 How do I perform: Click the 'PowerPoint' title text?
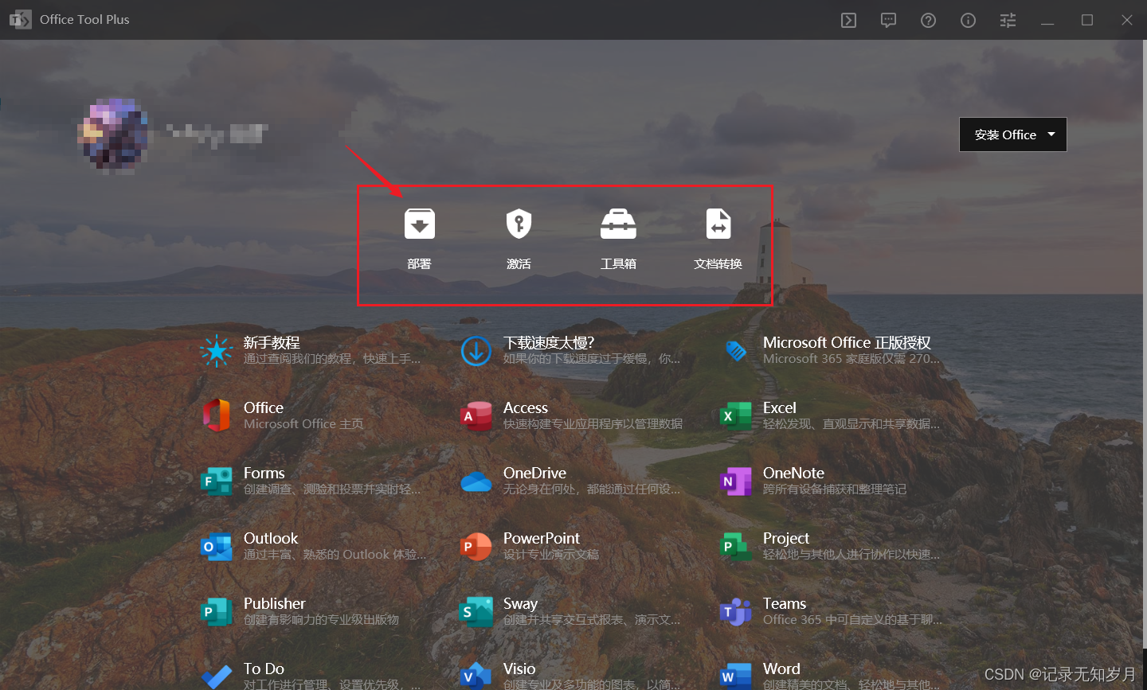[542, 538]
